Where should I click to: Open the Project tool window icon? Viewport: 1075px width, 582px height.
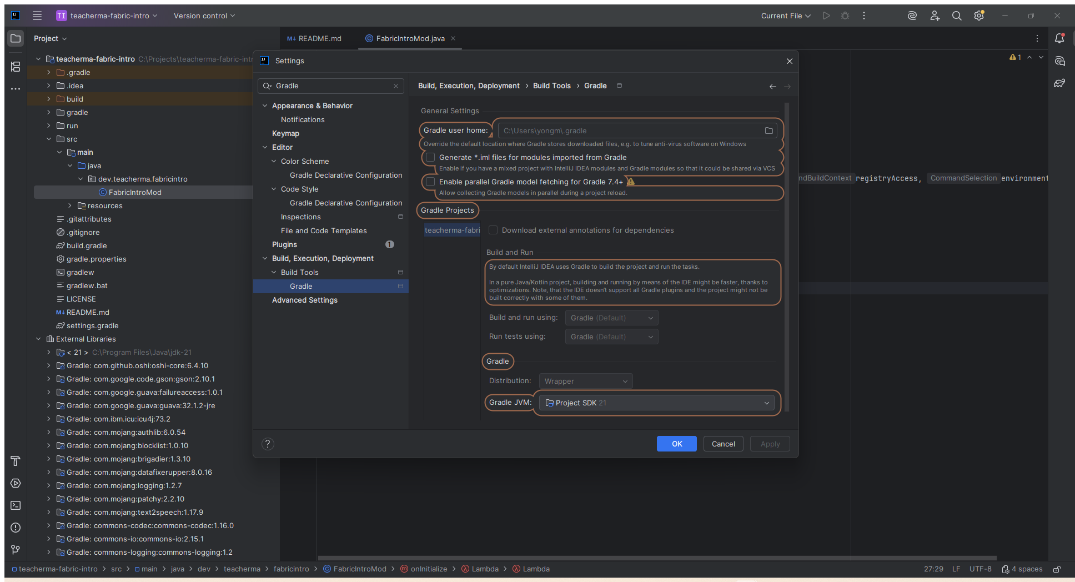tap(16, 38)
